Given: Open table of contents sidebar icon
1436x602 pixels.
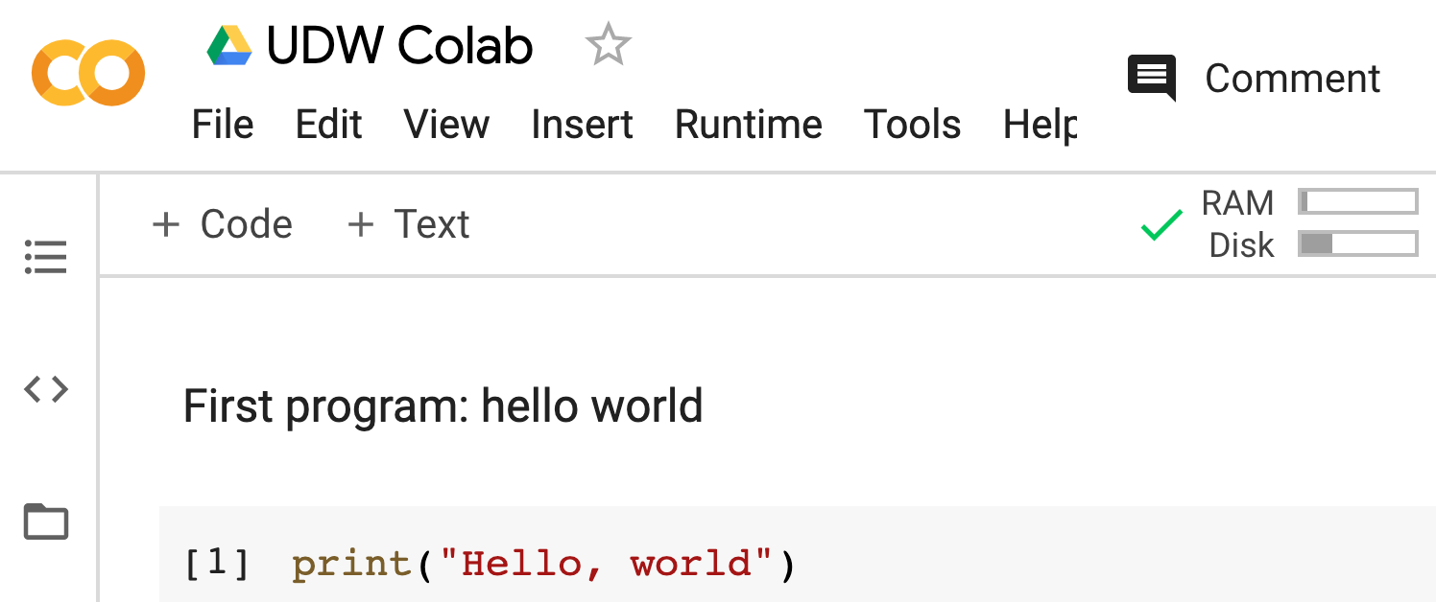Looking at the screenshot, I should tap(45, 257).
